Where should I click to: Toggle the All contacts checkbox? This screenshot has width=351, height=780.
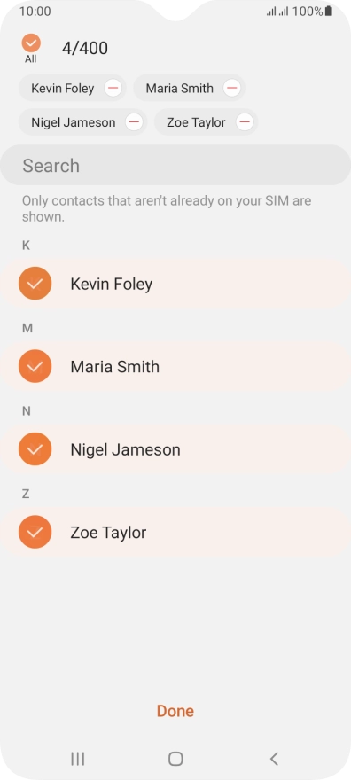point(31,43)
